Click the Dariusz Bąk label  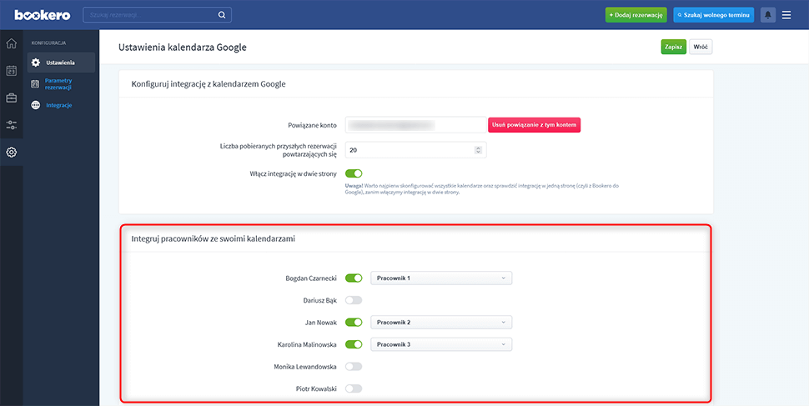click(320, 300)
